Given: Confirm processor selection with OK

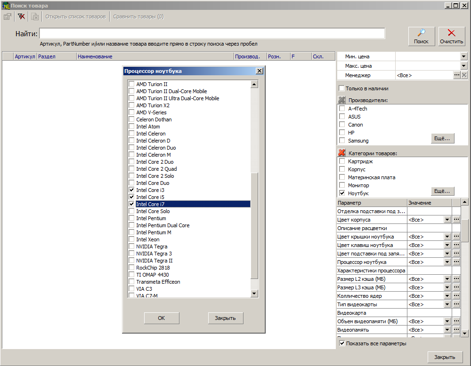Looking at the screenshot, I should coord(162,318).
